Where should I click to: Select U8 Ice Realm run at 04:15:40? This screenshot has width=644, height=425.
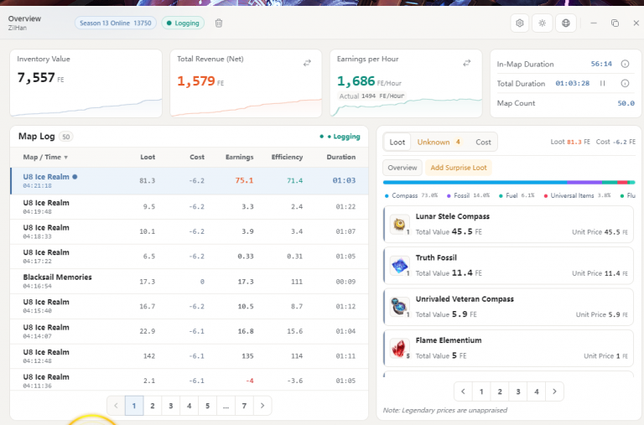[x=189, y=306]
